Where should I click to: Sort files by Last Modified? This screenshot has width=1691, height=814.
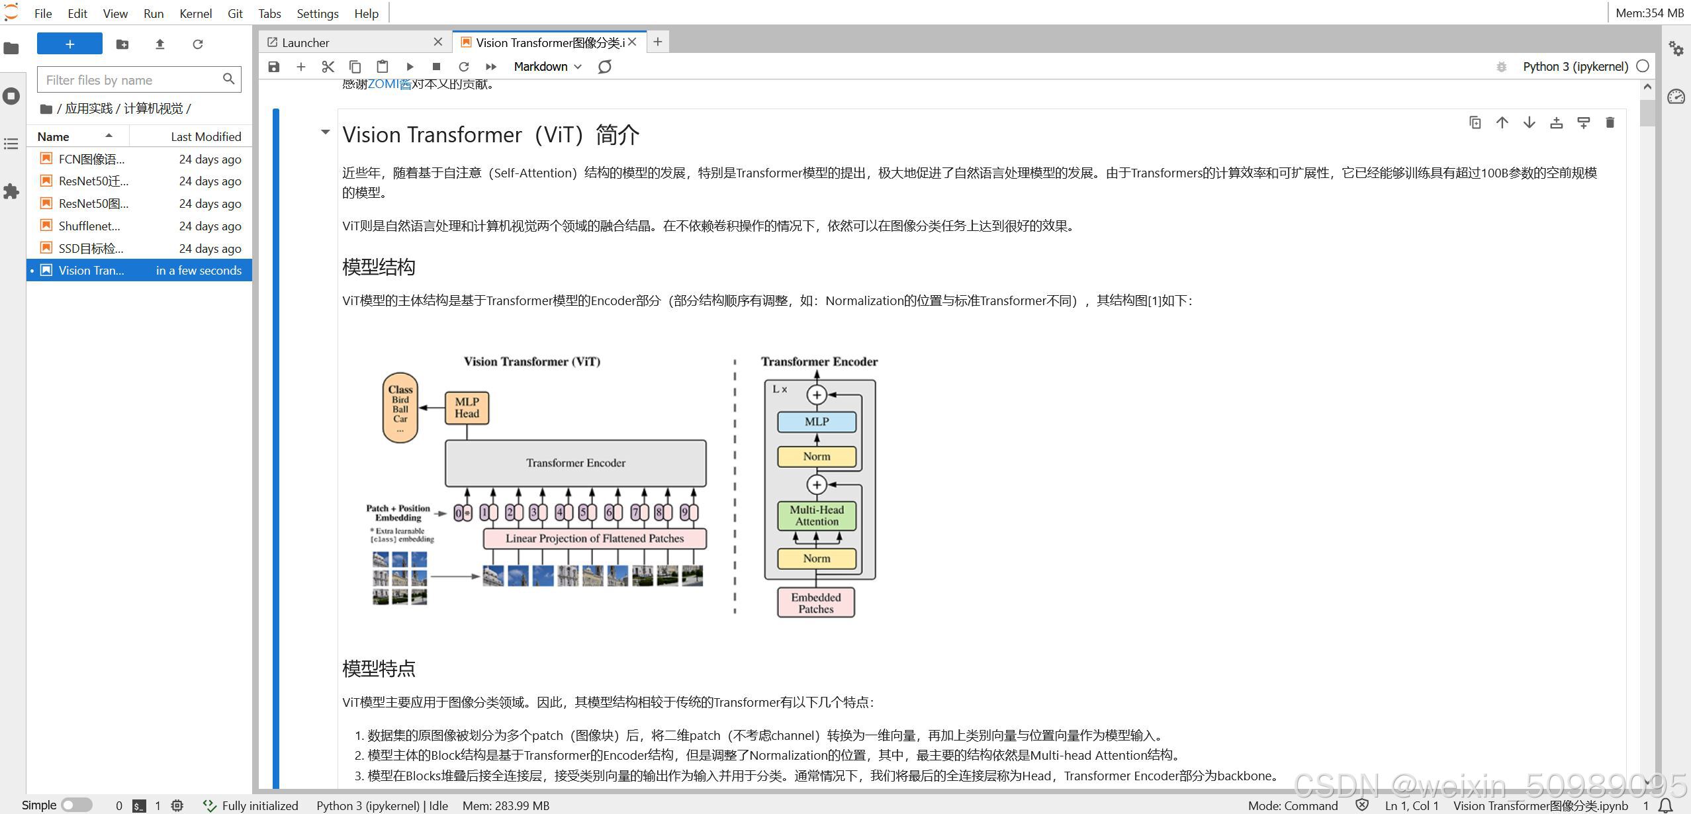191,136
